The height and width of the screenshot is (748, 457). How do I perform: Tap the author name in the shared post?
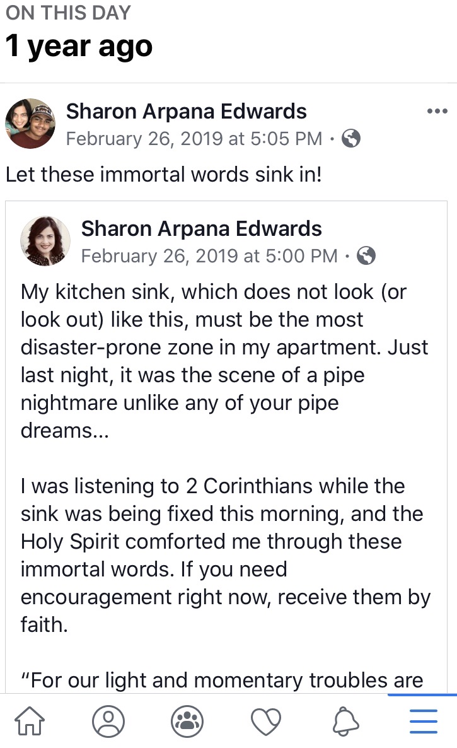(202, 228)
